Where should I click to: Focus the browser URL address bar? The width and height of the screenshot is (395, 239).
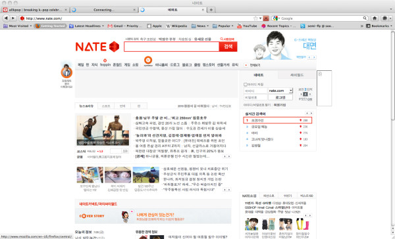click(x=138, y=18)
